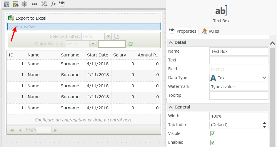Go to the next page in pager
This screenshot has width=277, height=147.
(55, 130)
